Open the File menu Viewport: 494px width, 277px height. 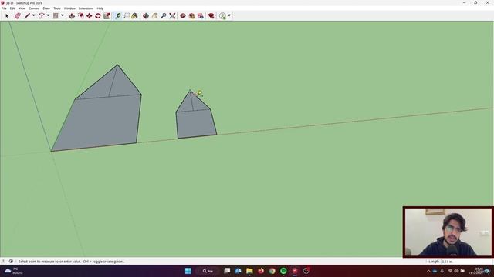click(4, 8)
